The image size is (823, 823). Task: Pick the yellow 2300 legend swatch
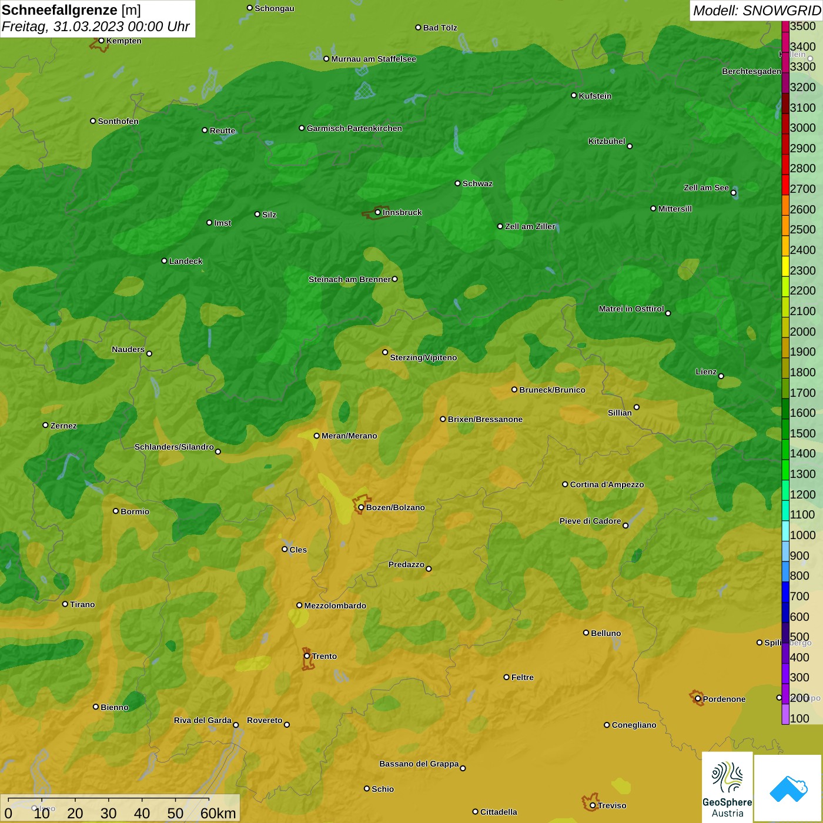coord(785,266)
